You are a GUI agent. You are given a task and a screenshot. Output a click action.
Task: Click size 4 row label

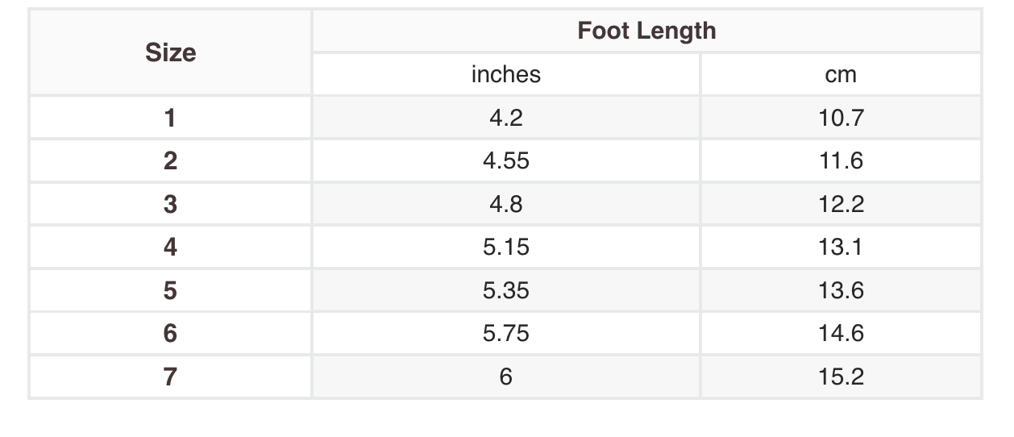pyautogui.click(x=170, y=247)
